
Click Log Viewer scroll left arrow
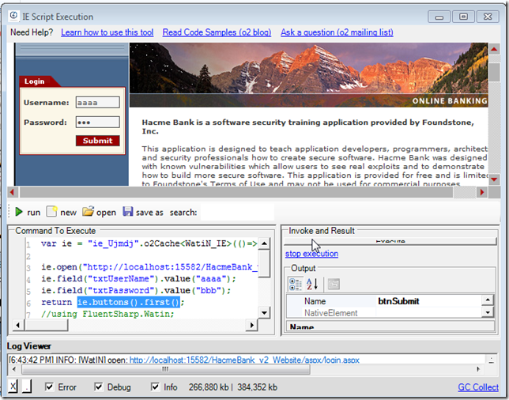coord(13,369)
